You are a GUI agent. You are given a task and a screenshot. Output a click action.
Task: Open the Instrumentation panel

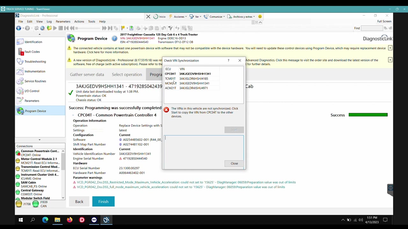(x=40, y=71)
